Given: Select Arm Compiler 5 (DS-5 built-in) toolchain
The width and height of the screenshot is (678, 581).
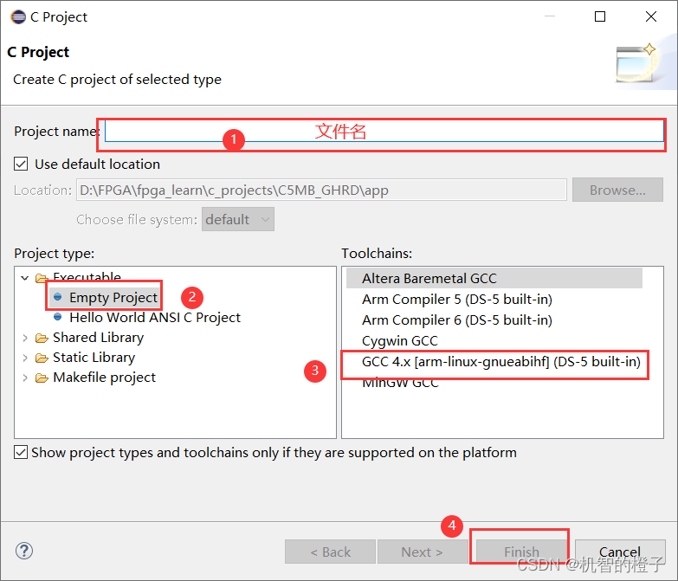Looking at the screenshot, I should (x=457, y=299).
